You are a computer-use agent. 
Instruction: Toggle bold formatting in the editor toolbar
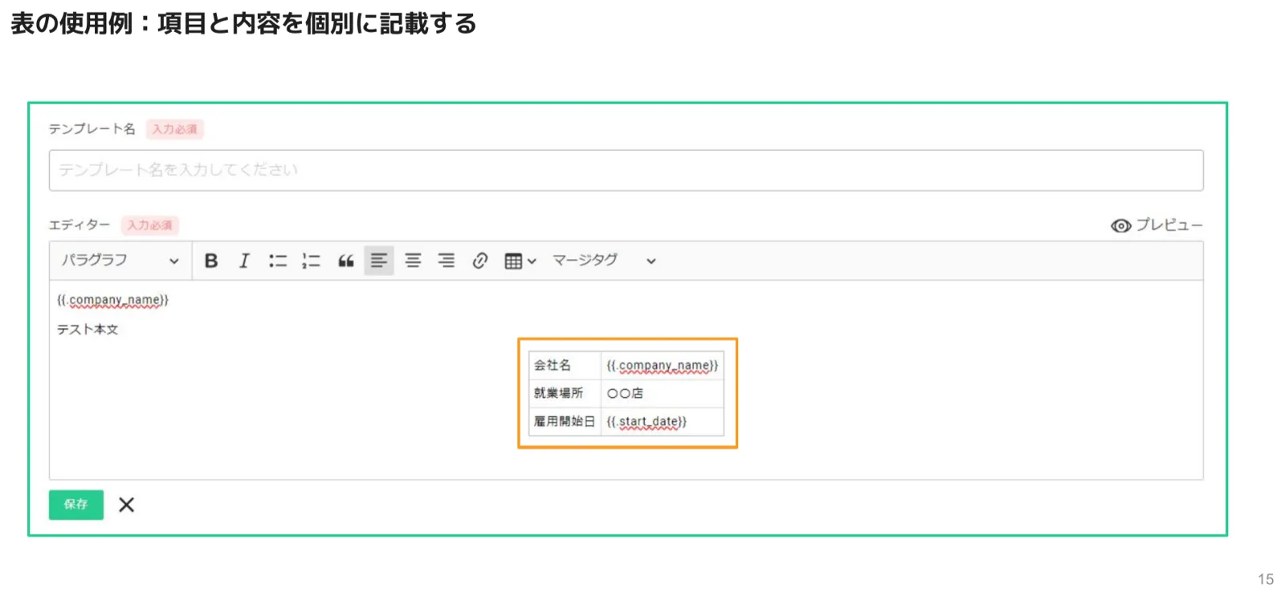pyautogui.click(x=211, y=261)
